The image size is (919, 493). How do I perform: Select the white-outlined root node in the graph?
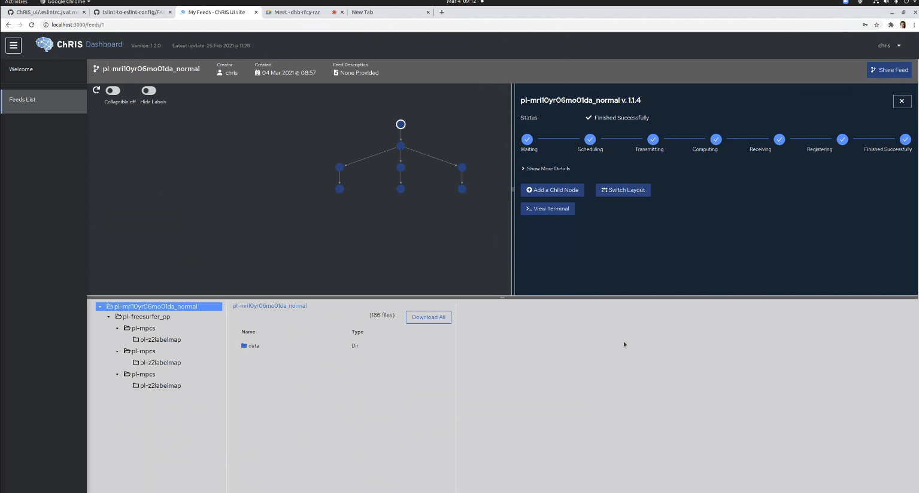[401, 124]
